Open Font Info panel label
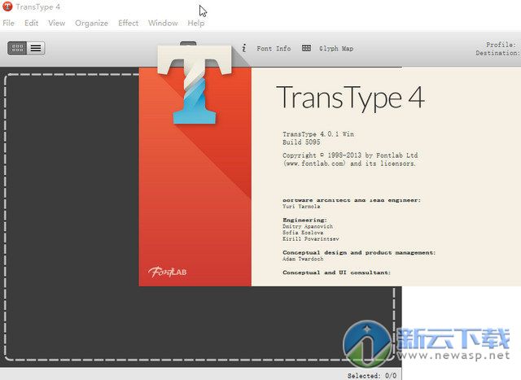The width and height of the screenshot is (521, 380). [274, 49]
